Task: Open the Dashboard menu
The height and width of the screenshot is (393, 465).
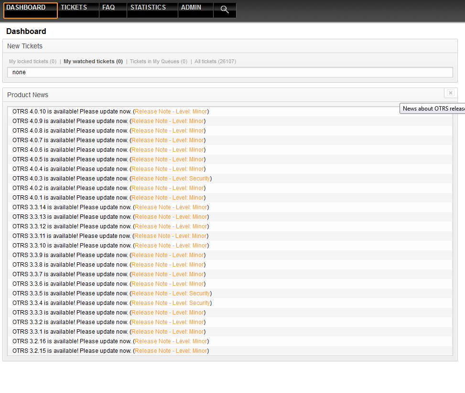Action: pyautogui.click(x=30, y=11)
